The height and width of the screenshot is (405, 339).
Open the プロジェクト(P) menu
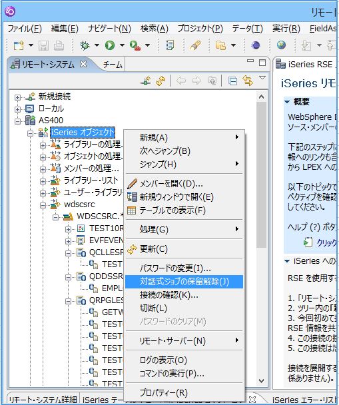(200, 29)
